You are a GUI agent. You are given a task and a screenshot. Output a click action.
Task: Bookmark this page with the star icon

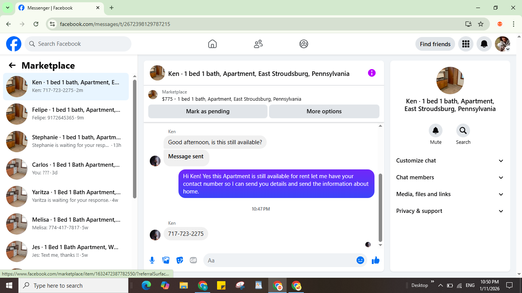tap(481, 24)
